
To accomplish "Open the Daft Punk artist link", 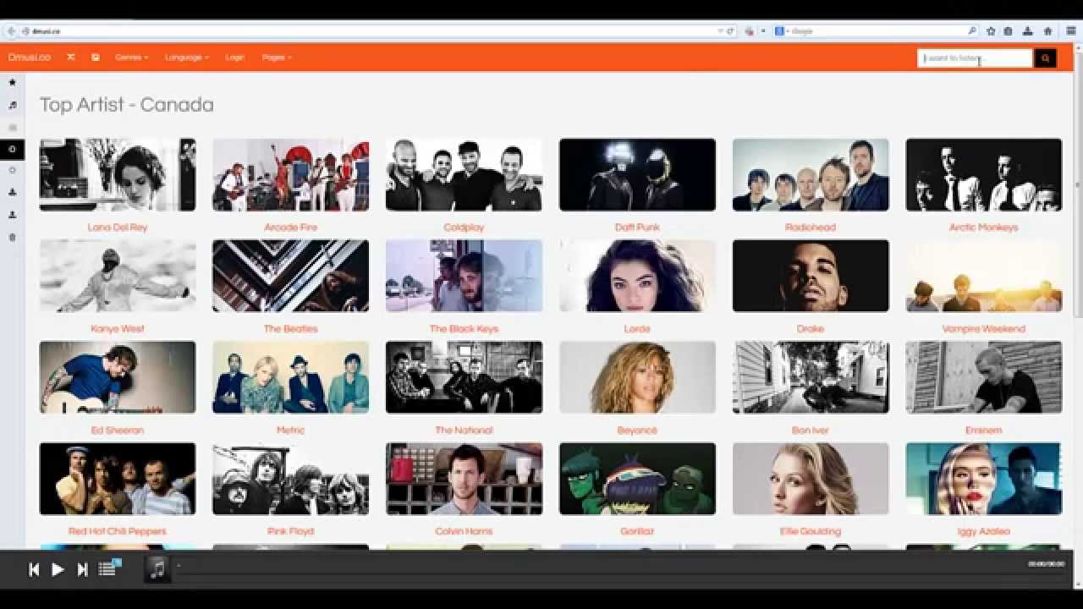I will click(x=637, y=228).
